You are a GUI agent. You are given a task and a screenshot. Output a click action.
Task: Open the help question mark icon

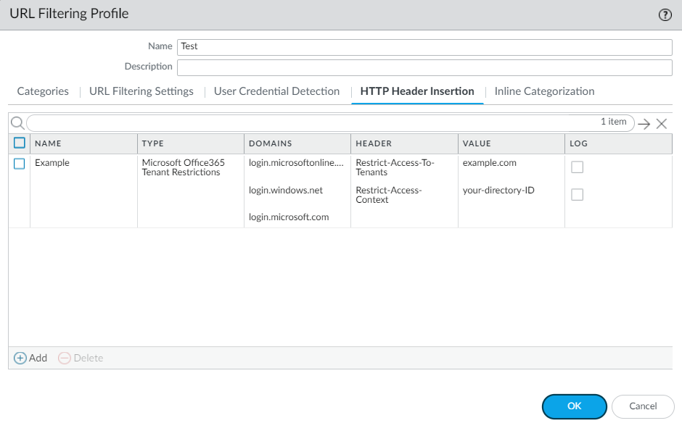click(664, 14)
